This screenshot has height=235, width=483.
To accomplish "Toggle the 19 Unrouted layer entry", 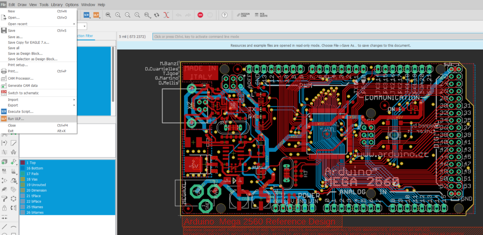I will pos(36,185).
